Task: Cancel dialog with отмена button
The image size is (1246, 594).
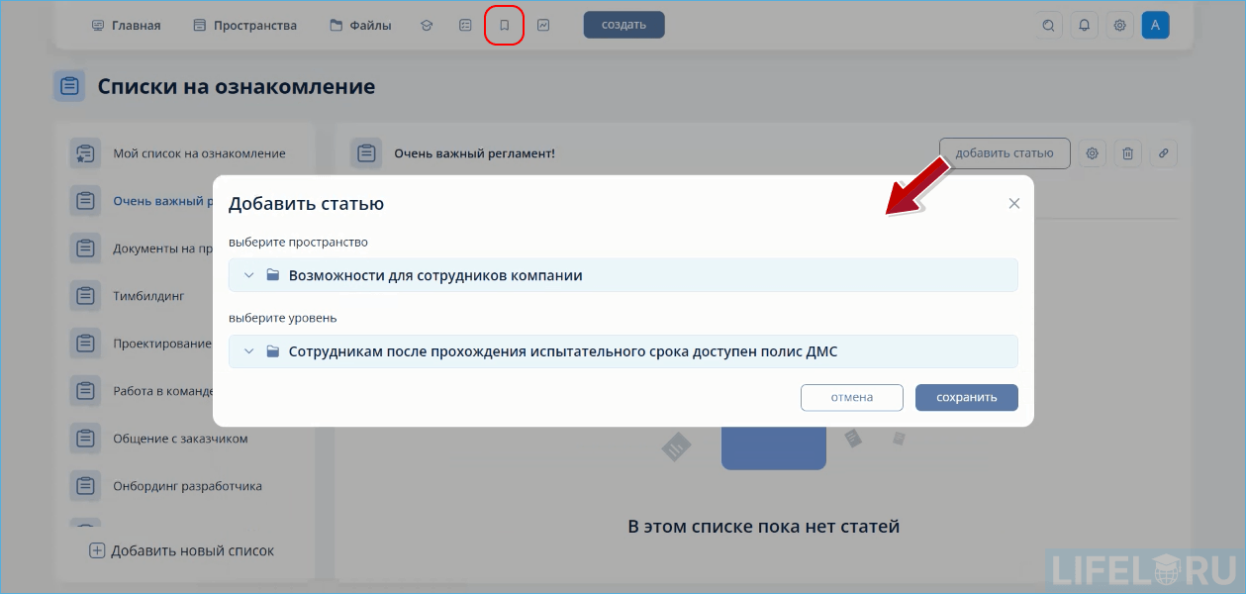Action: click(x=851, y=397)
